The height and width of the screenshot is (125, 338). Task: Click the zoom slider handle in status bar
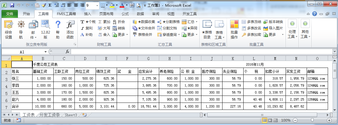(x=312, y=120)
